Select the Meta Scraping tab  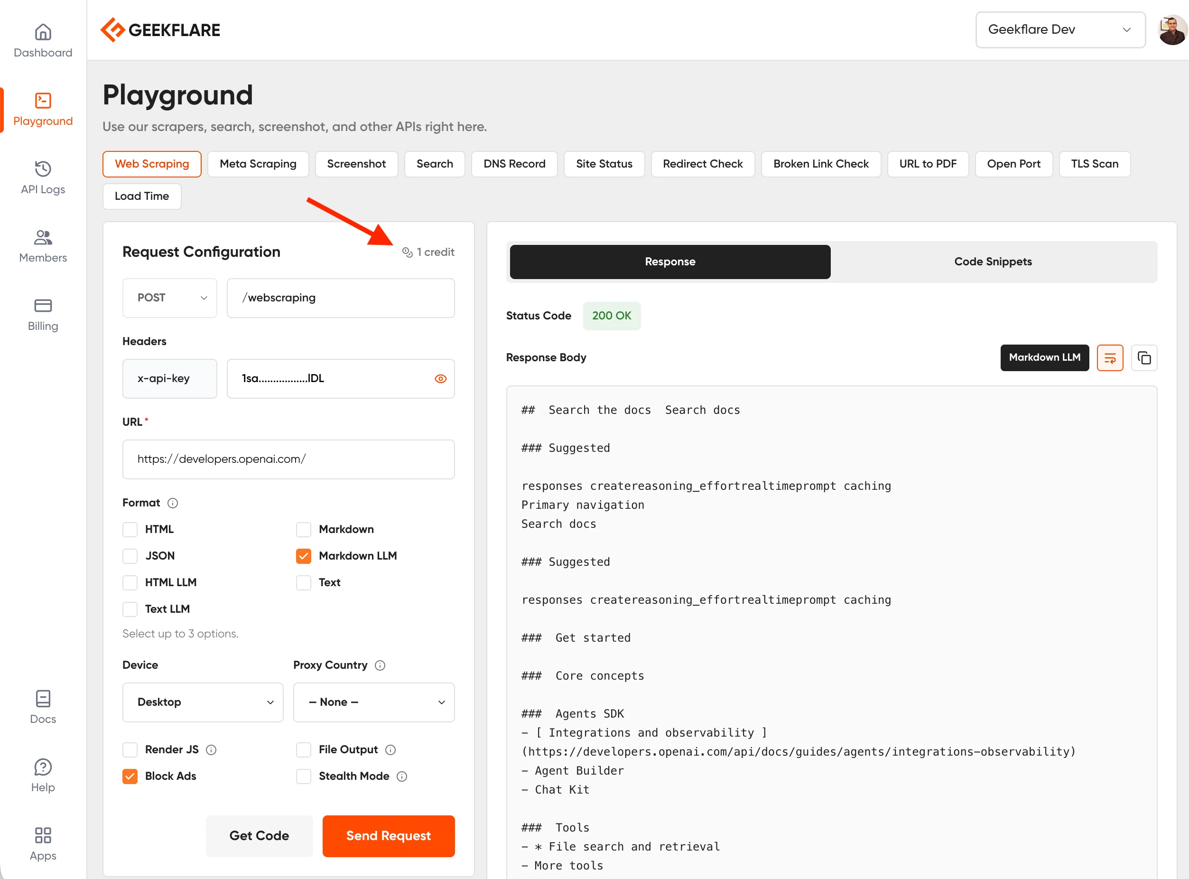258,164
